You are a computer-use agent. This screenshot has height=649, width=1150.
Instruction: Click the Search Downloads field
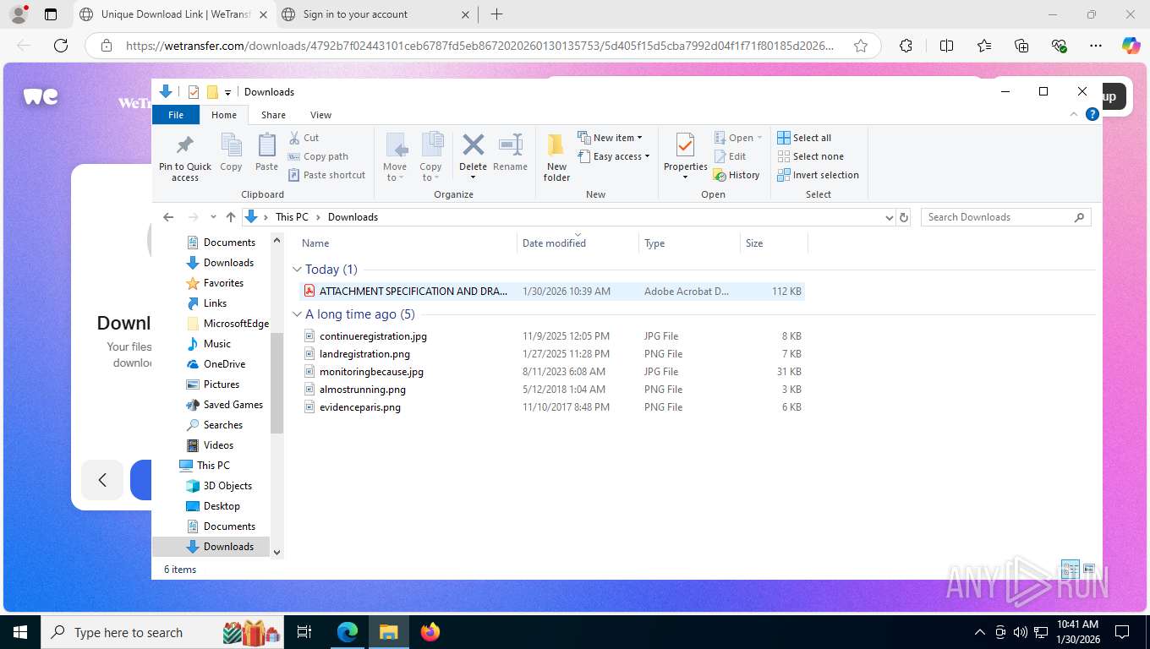(1006, 217)
